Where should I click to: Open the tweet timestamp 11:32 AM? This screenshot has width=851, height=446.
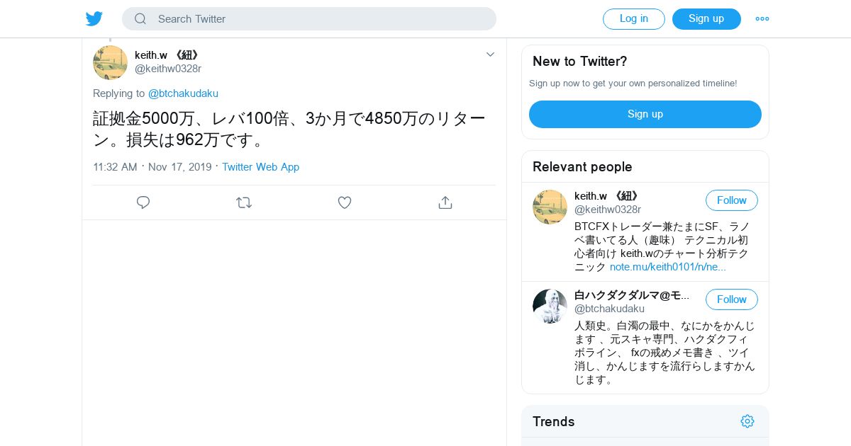point(115,167)
